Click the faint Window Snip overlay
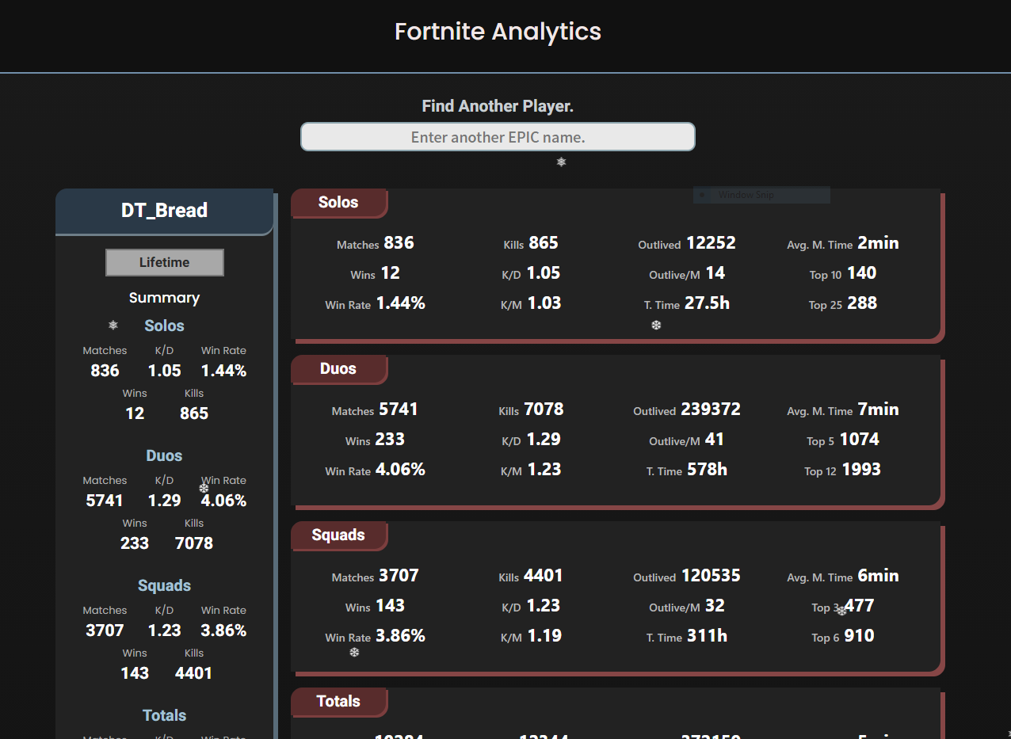 [761, 195]
